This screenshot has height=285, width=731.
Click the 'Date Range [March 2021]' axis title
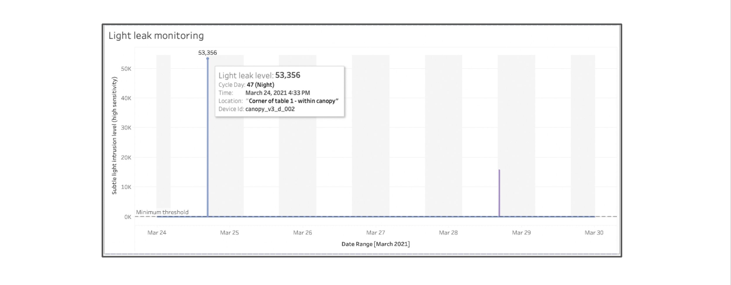[x=375, y=244]
